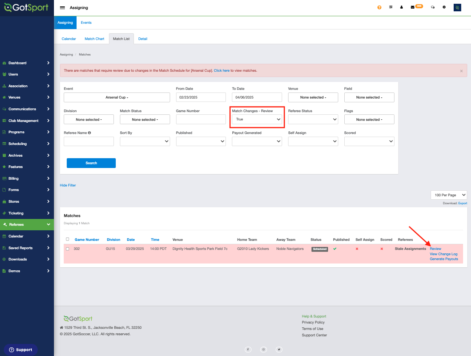Click the settings gear icon
471x356 pixels.
444,7
